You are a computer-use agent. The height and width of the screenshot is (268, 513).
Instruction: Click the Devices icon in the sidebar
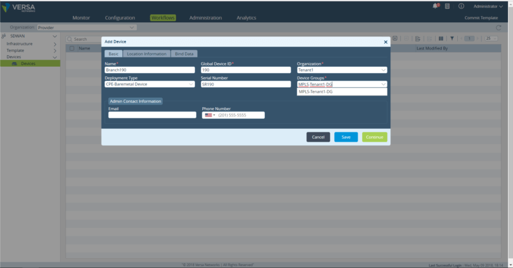click(14, 64)
